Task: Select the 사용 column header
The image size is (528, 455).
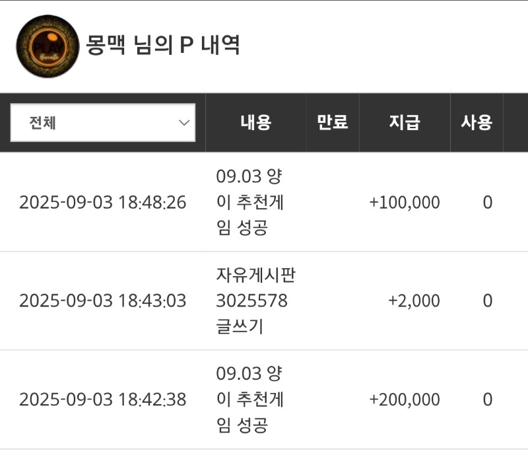Action: [x=477, y=122]
